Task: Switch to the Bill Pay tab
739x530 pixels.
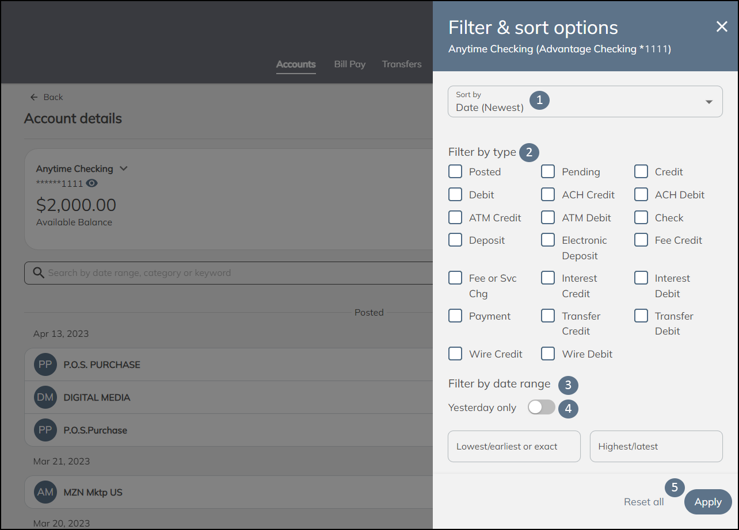Action: [x=349, y=64]
